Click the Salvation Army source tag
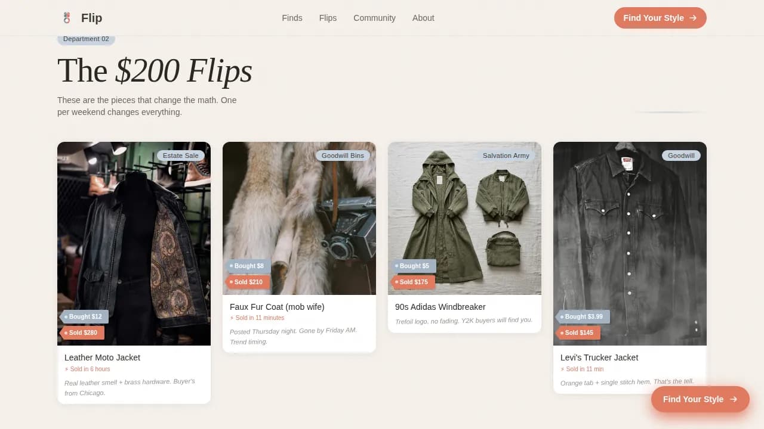The image size is (764, 429). tap(506, 156)
